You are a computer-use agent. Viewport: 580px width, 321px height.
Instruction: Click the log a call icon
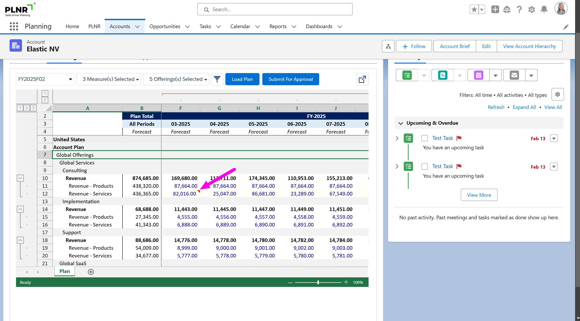(442, 75)
